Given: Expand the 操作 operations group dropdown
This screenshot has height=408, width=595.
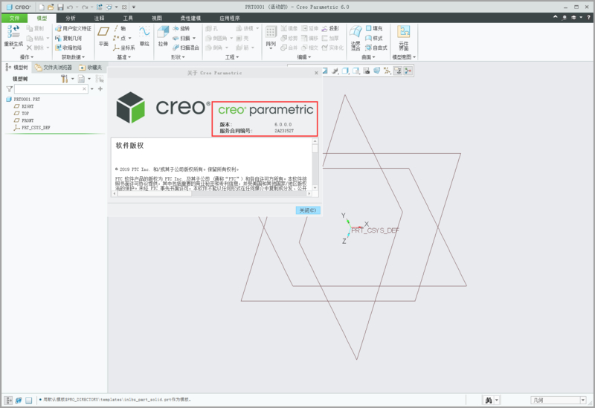Looking at the screenshot, I should point(27,57).
